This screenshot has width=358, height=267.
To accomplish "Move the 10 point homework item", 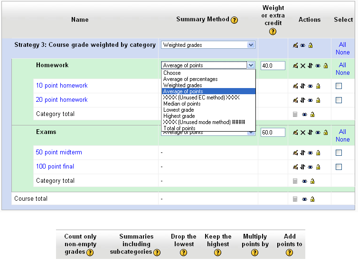I will (302, 86).
